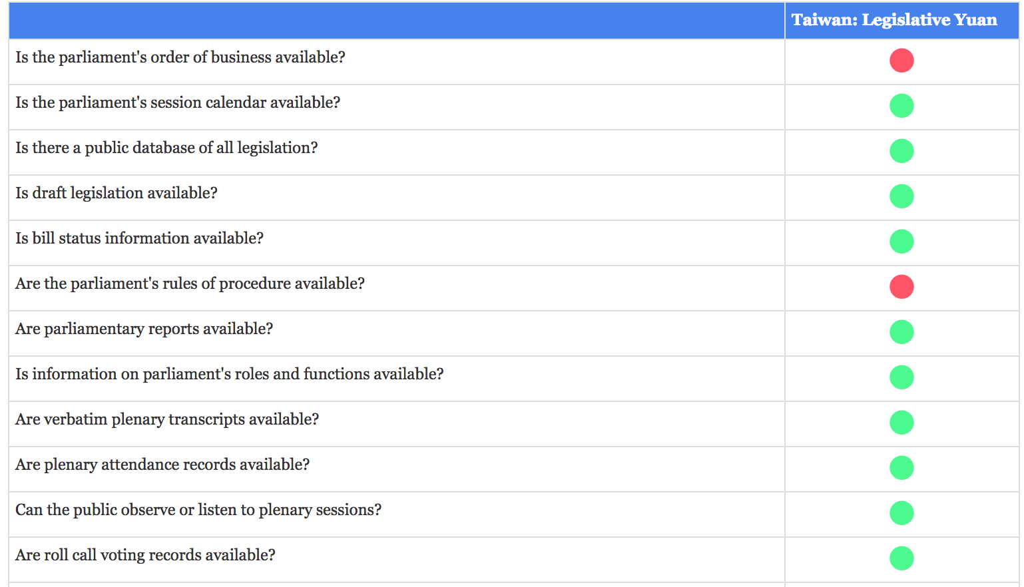Click green dot for bill status information
Screen dimensions: 1024x587
(901, 242)
